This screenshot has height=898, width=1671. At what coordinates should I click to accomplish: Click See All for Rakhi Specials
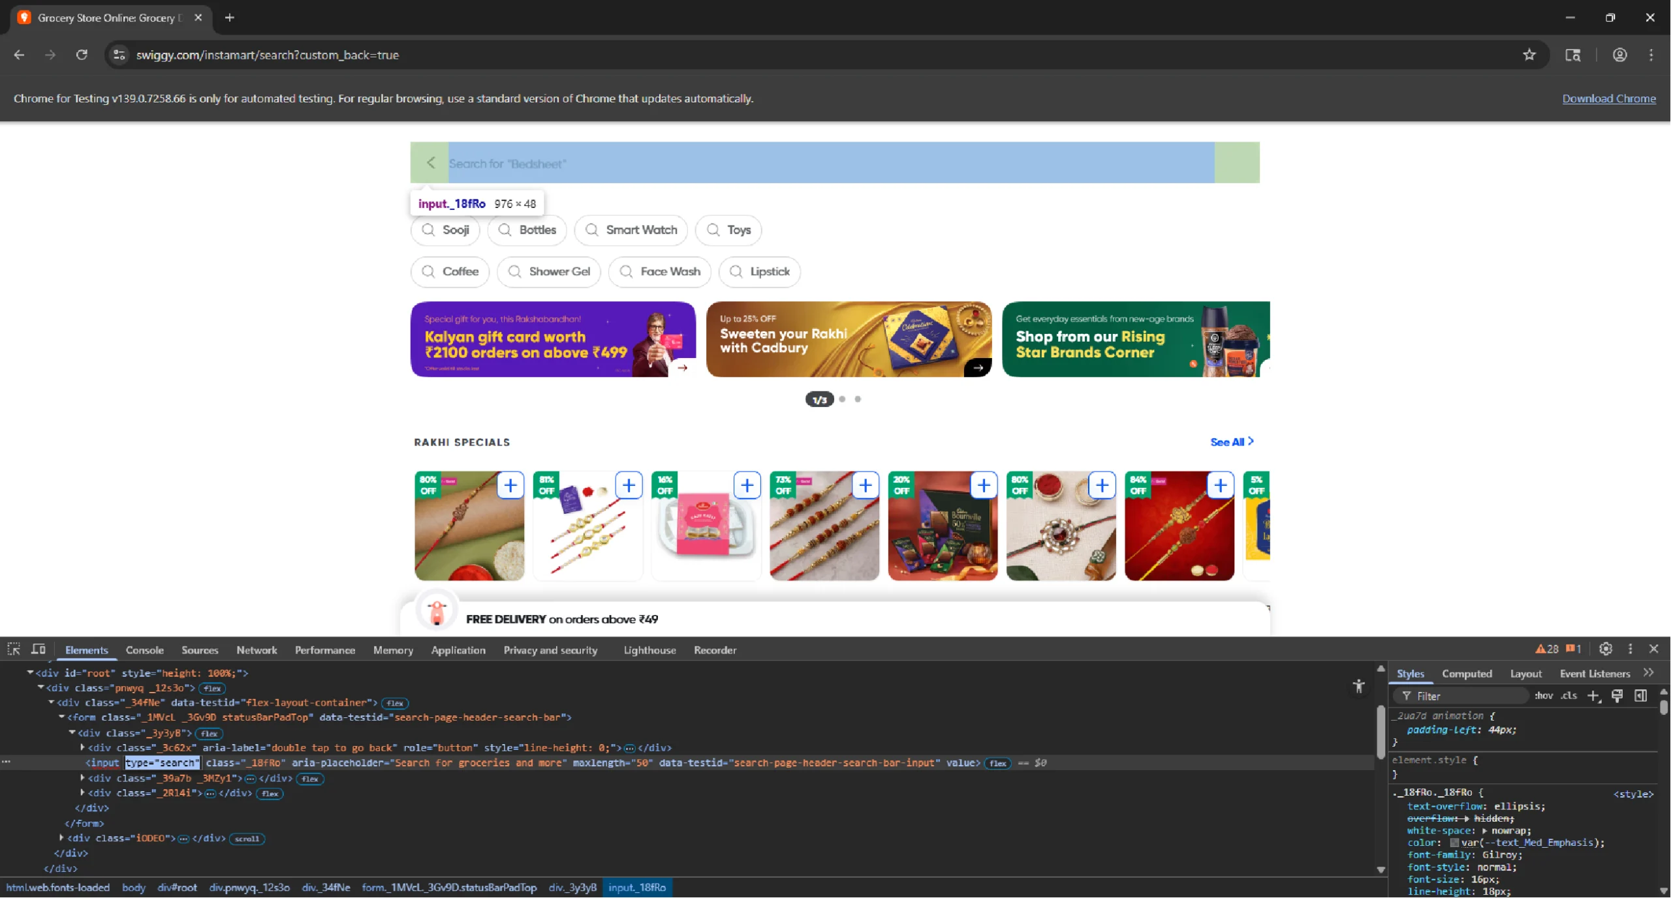(x=1232, y=442)
